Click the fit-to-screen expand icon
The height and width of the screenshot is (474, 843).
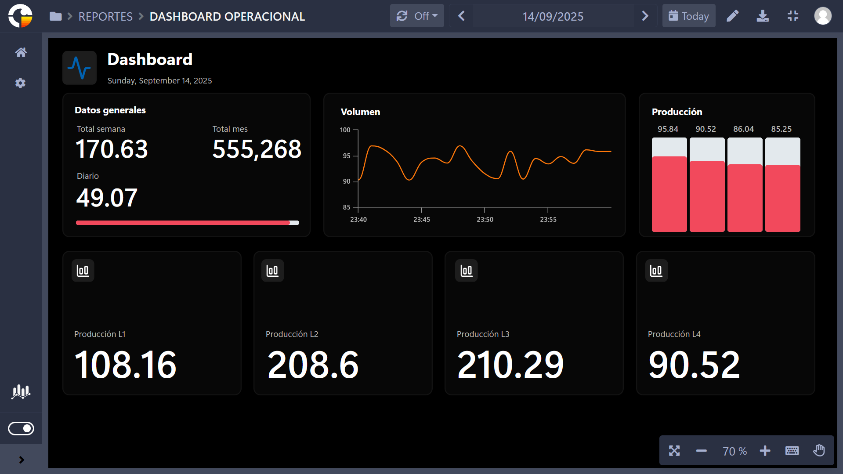click(x=674, y=451)
